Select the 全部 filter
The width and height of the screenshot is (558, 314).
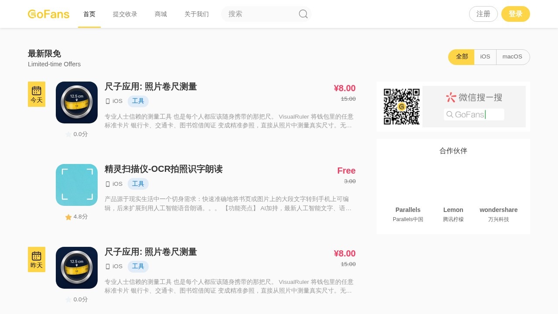(x=462, y=57)
